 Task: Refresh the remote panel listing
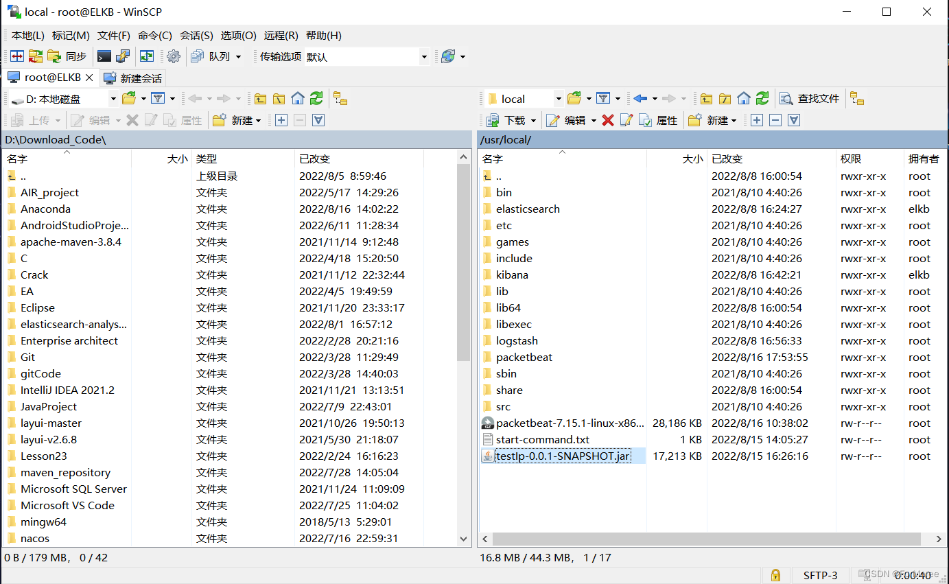762,98
